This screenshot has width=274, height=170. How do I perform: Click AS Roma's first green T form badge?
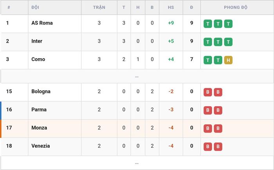coord(207,24)
